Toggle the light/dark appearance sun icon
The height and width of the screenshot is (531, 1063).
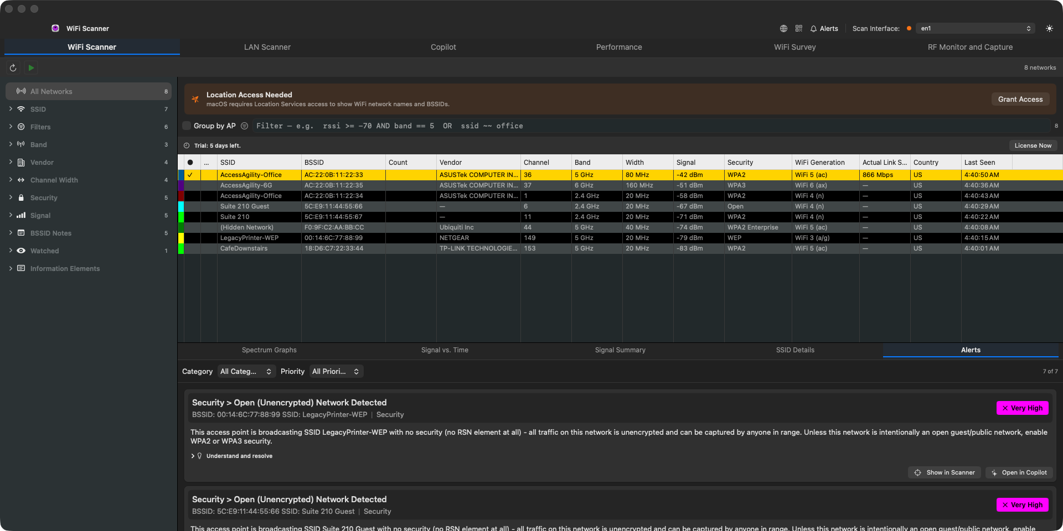click(x=1049, y=28)
